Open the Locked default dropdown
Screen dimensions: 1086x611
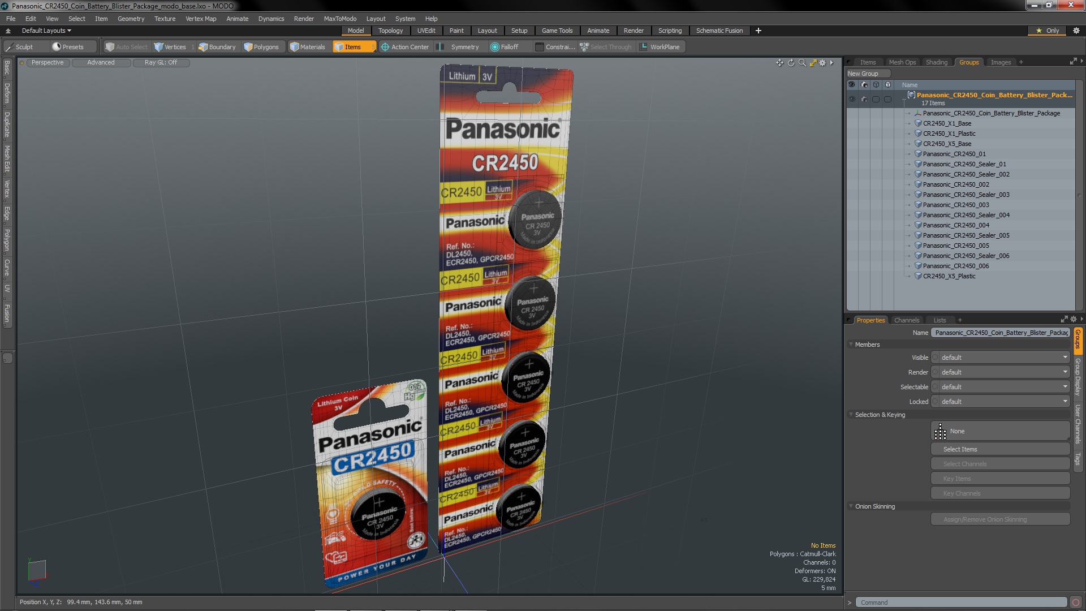point(1004,402)
